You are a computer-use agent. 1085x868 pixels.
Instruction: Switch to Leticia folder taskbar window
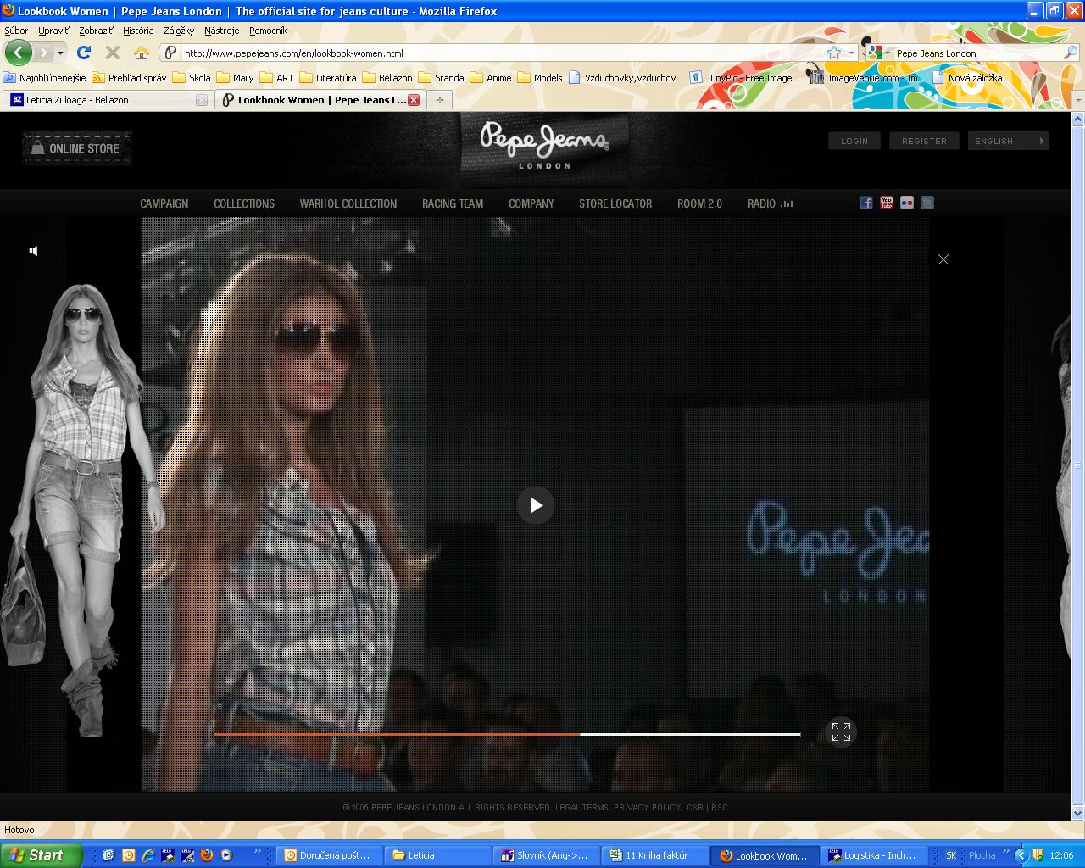pyautogui.click(x=437, y=855)
